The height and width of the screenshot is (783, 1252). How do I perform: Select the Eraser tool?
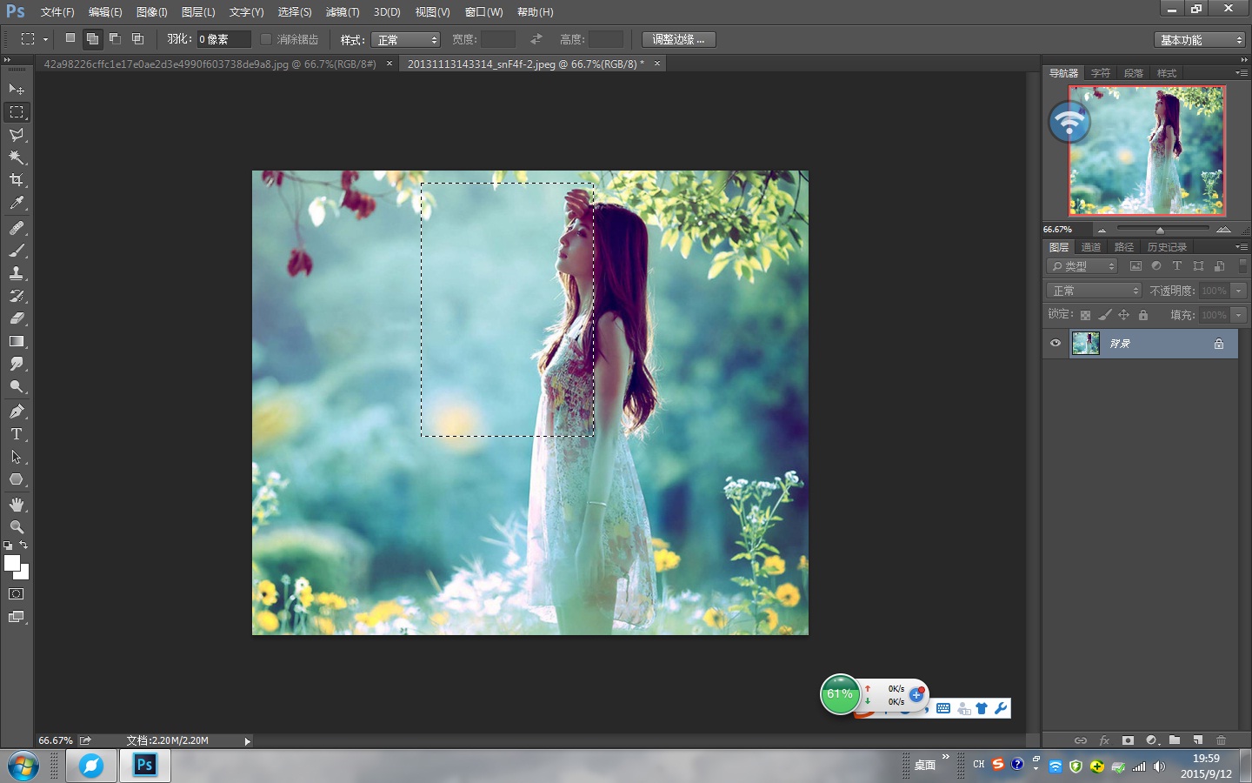[17, 318]
